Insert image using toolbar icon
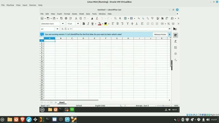The image size is (219, 123). (158, 18)
